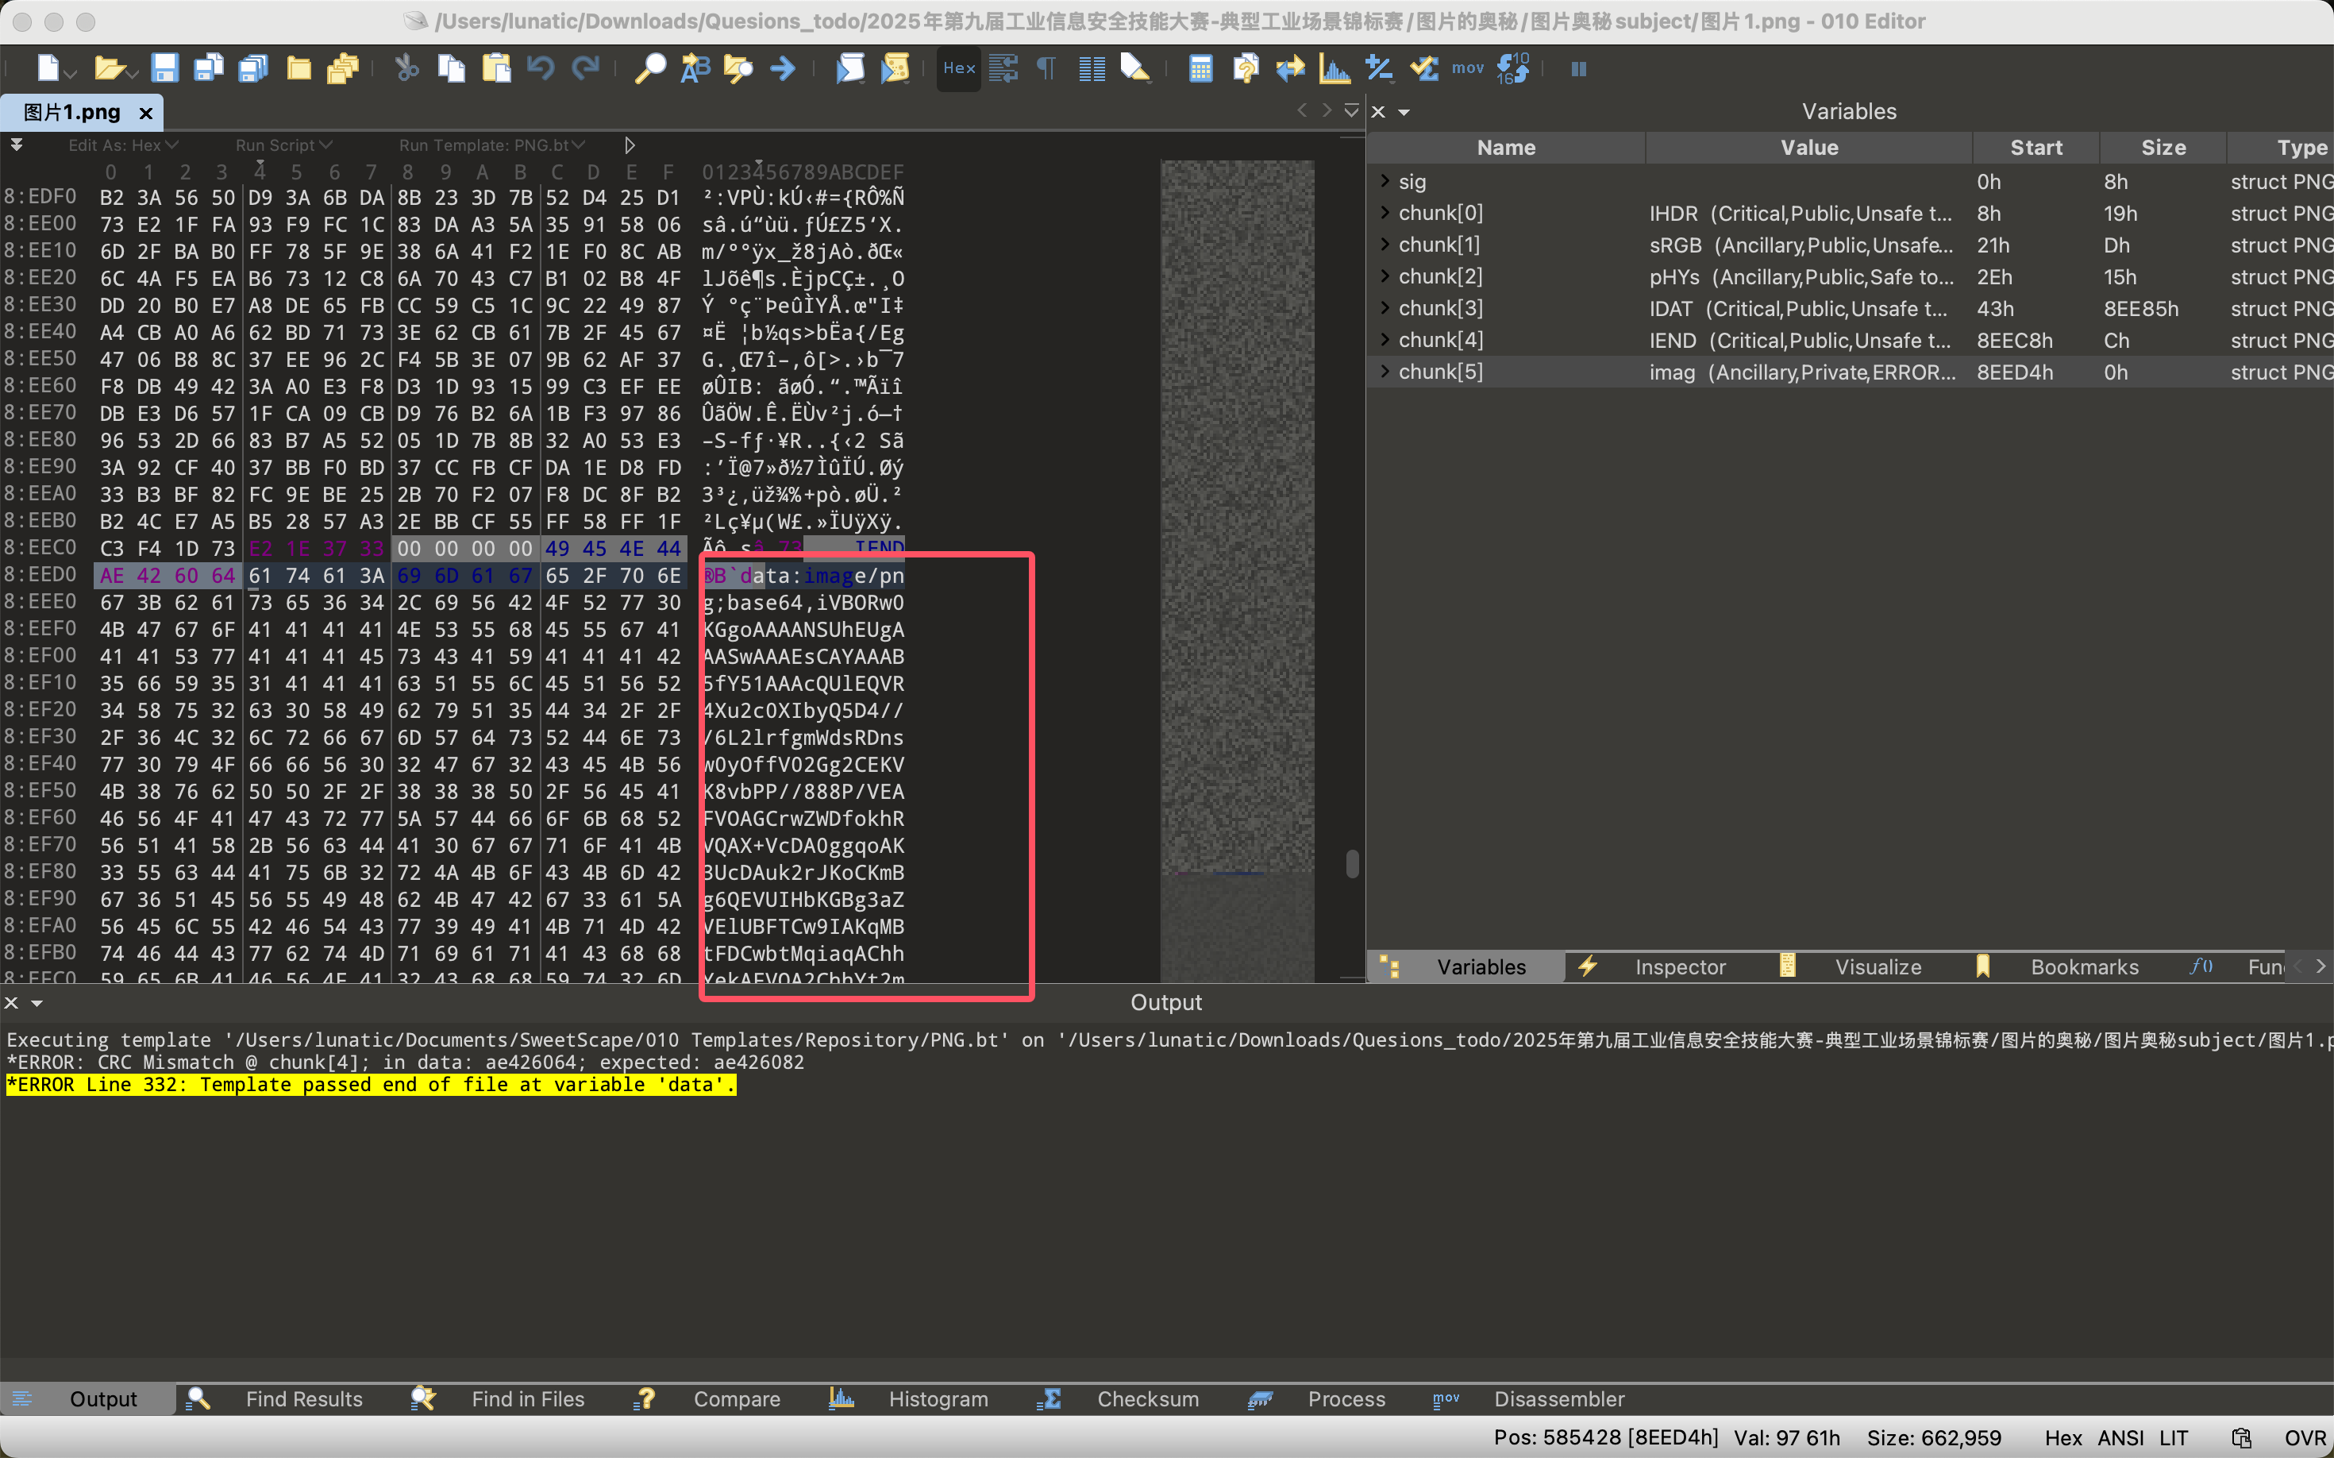Screen dimensions: 2334x1458
Task: Click the Find in Files toolbar icon
Action: 738,68
